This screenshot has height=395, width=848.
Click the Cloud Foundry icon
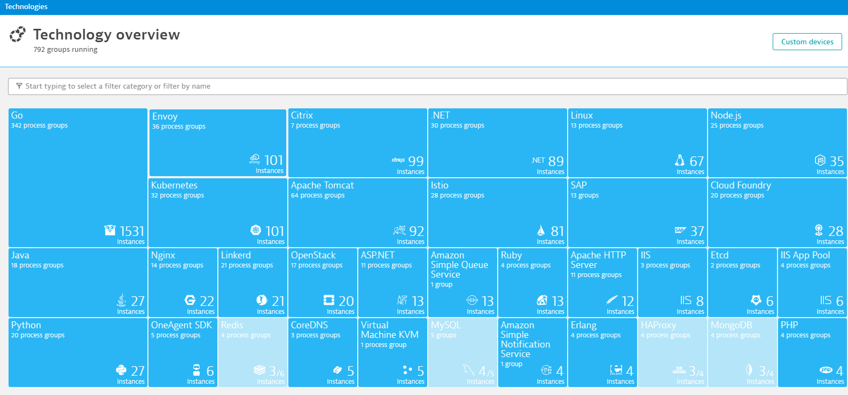[x=819, y=230]
